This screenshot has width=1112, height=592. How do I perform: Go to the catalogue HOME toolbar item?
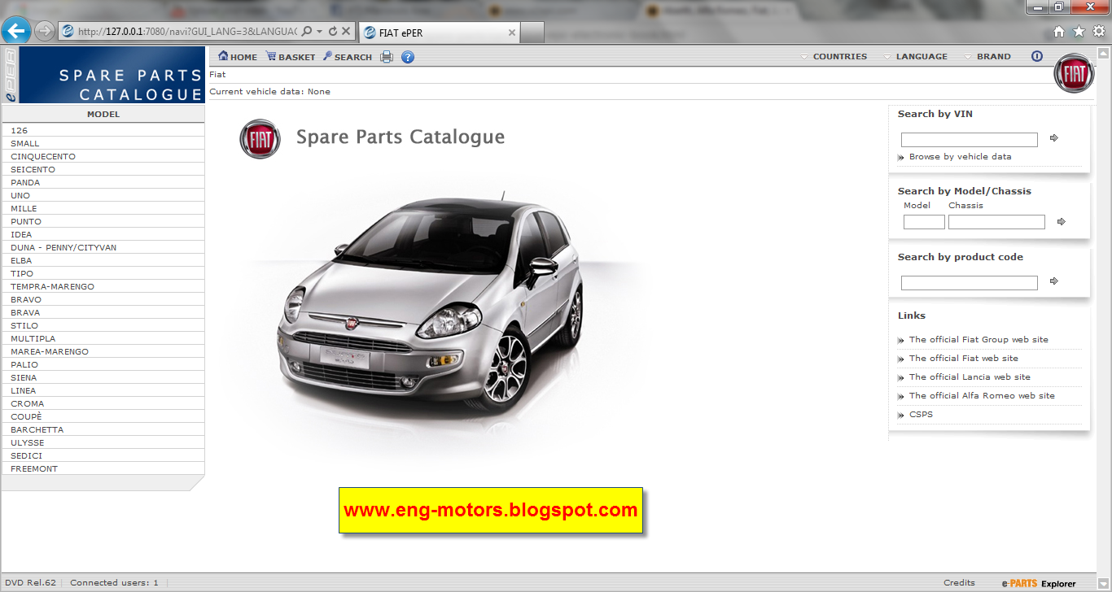coord(238,57)
